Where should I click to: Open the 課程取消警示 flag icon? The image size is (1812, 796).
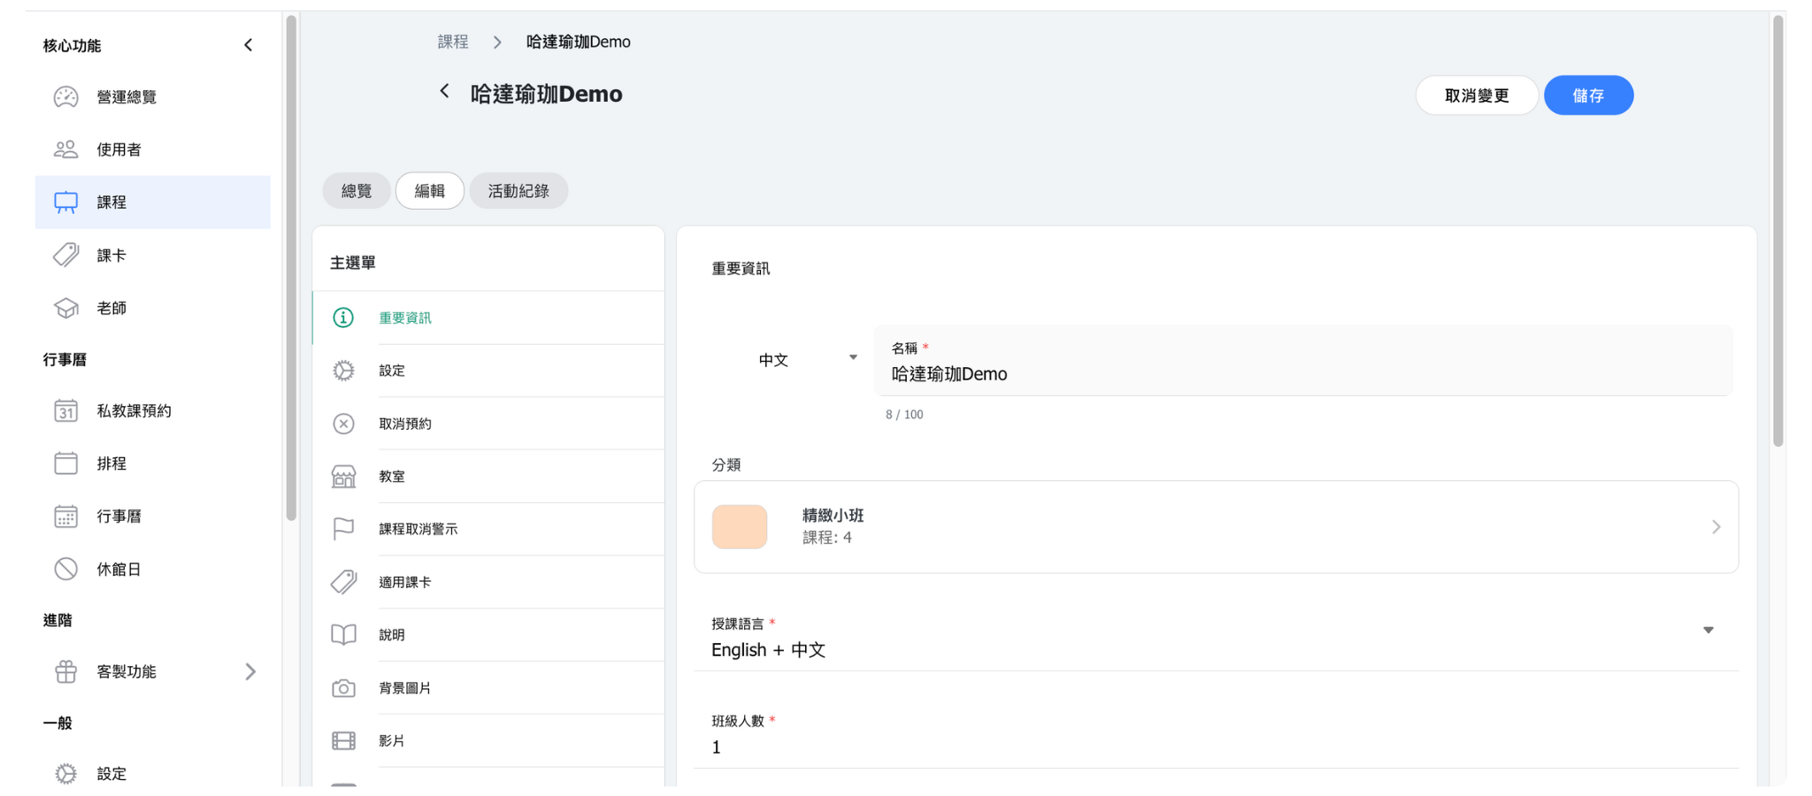(x=343, y=529)
